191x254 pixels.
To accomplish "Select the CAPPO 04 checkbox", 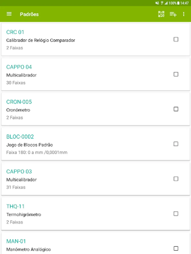I will tap(176, 74).
